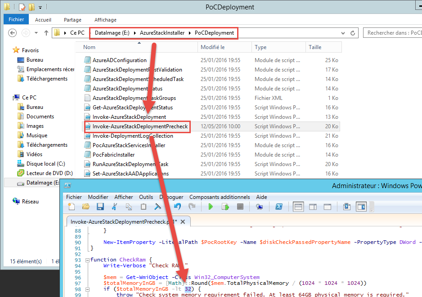Open the Aide menu in PowerShell ISE

click(261, 197)
